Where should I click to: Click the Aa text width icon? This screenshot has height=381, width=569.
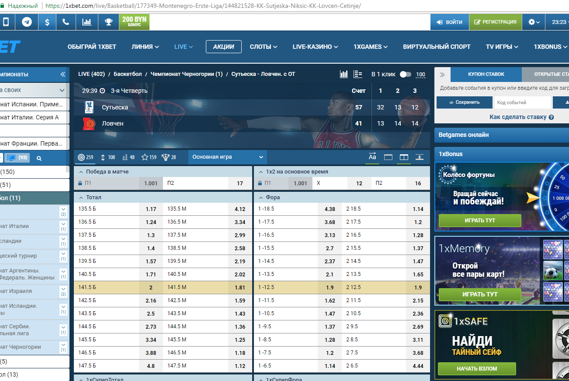tap(372, 157)
